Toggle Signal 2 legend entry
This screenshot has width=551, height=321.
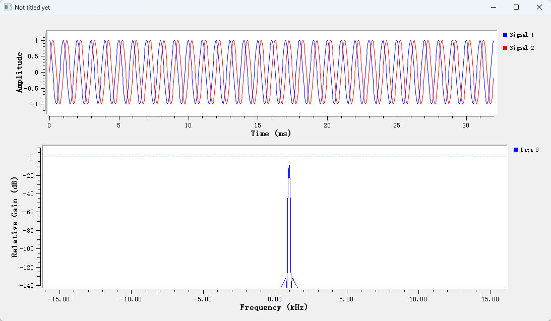[x=518, y=48]
